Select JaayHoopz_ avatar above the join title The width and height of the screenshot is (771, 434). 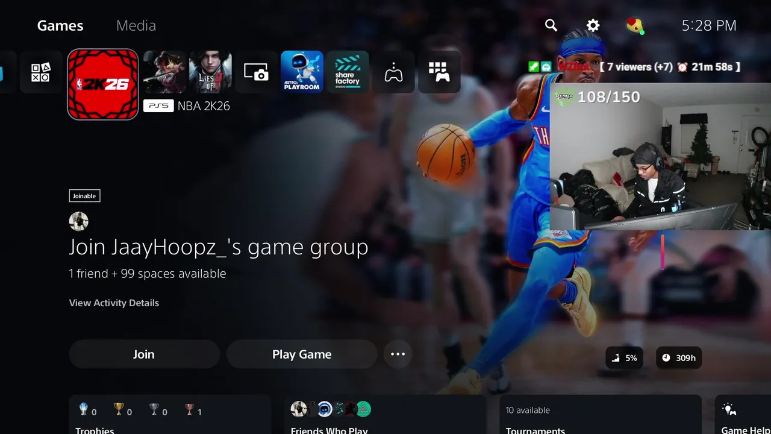click(x=79, y=221)
